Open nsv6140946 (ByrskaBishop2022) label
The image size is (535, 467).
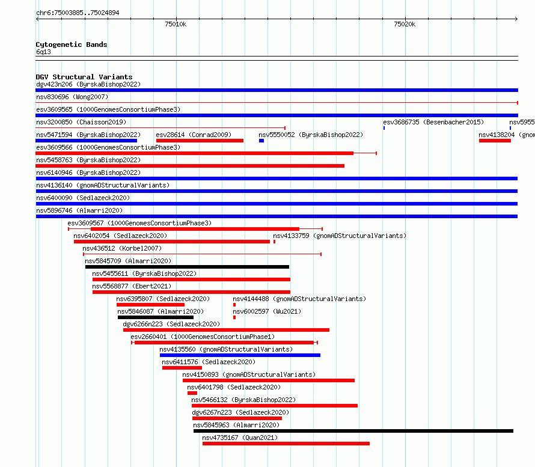(88, 172)
